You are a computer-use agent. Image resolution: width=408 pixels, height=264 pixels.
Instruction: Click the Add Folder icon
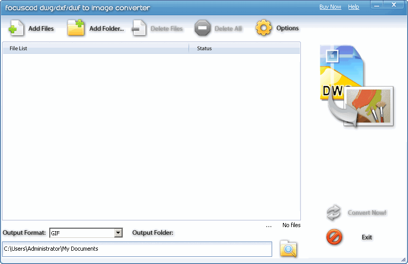pos(76,28)
